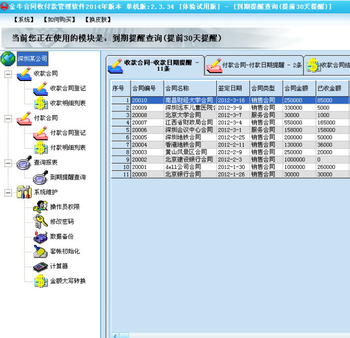
Task: Click dollar icon on 收款合同结 tab
Action: (x=313, y=65)
